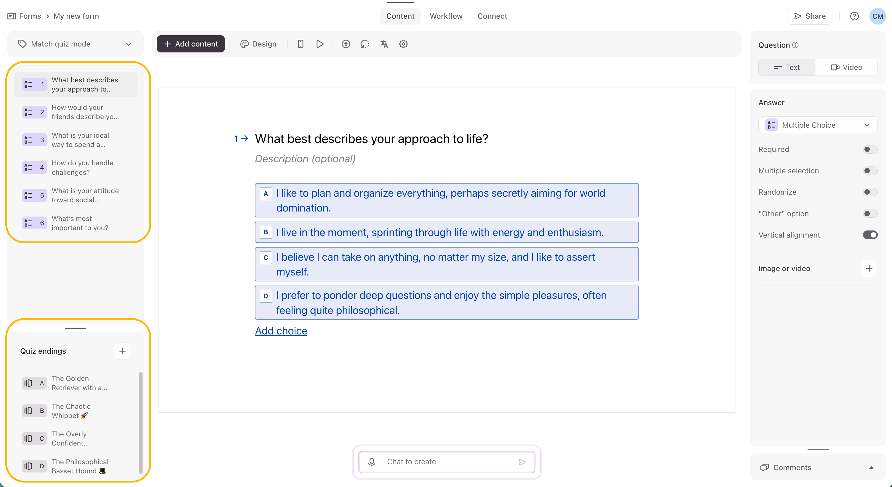Switch to the Workflow tab
This screenshot has width=892, height=487.
pos(446,16)
